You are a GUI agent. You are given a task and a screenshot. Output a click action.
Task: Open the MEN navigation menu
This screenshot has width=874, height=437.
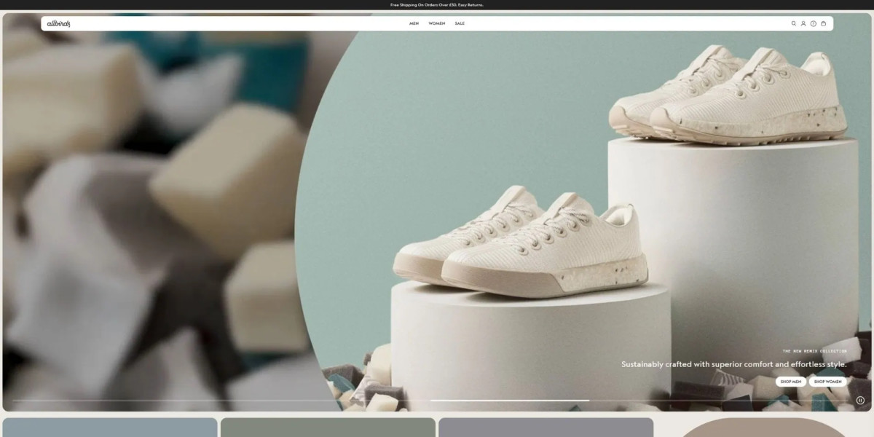click(414, 23)
